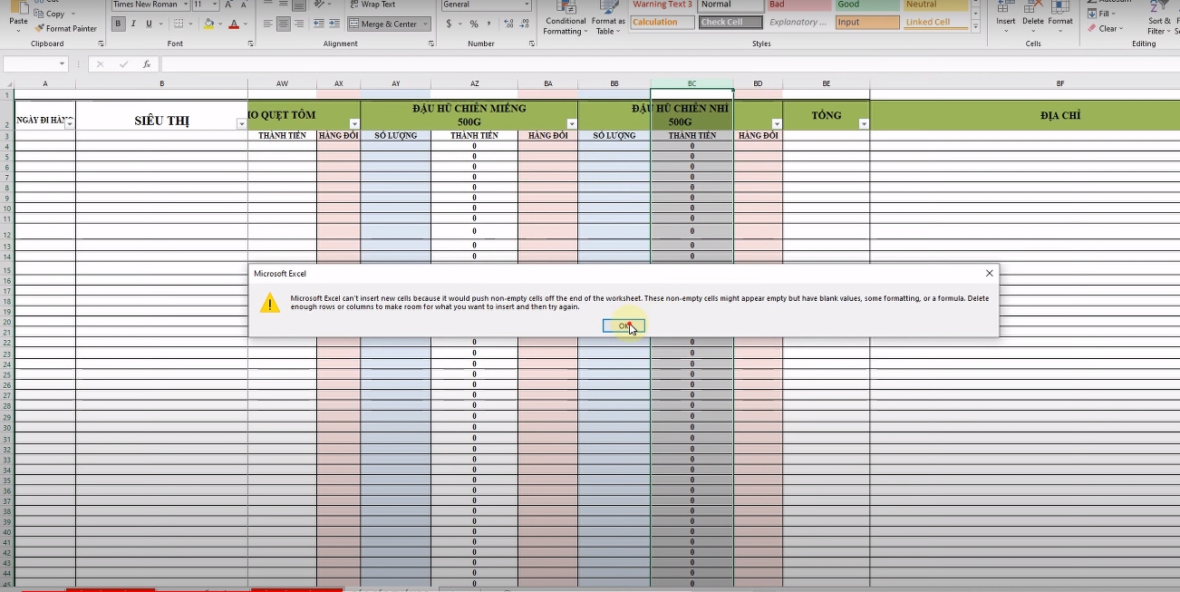
Task: Select column BC header
Action: point(692,83)
